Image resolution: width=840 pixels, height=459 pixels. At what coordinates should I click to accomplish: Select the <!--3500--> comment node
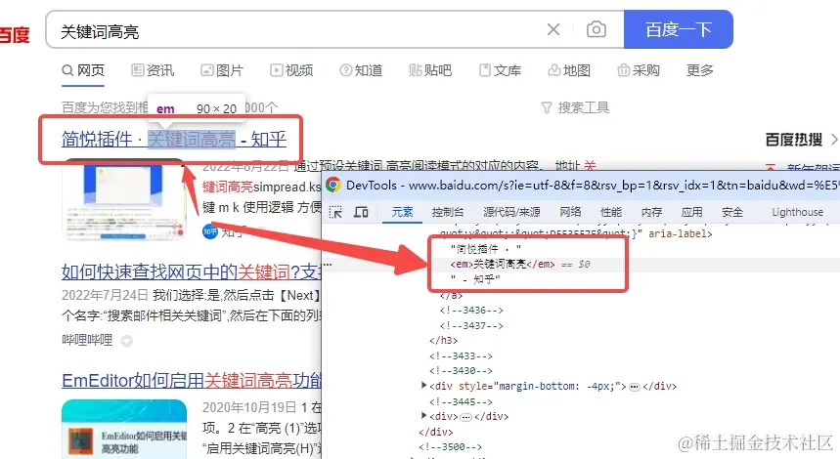(451, 446)
